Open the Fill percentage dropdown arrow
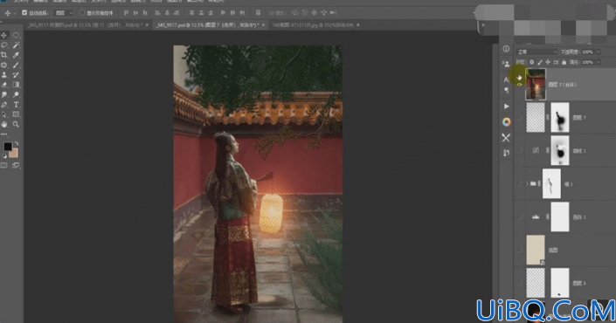This screenshot has height=323, width=616. coord(599,62)
